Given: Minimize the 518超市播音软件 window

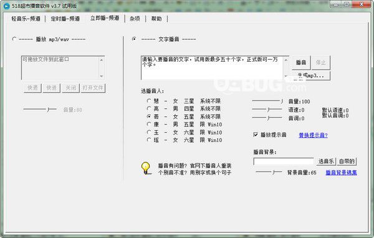Looking at the screenshot, I should pos(335,4).
